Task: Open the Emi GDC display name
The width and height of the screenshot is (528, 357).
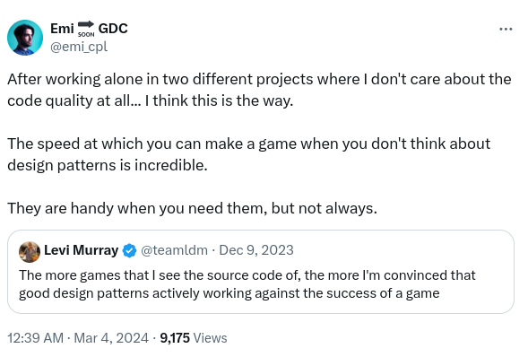Action: (x=89, y=29)
